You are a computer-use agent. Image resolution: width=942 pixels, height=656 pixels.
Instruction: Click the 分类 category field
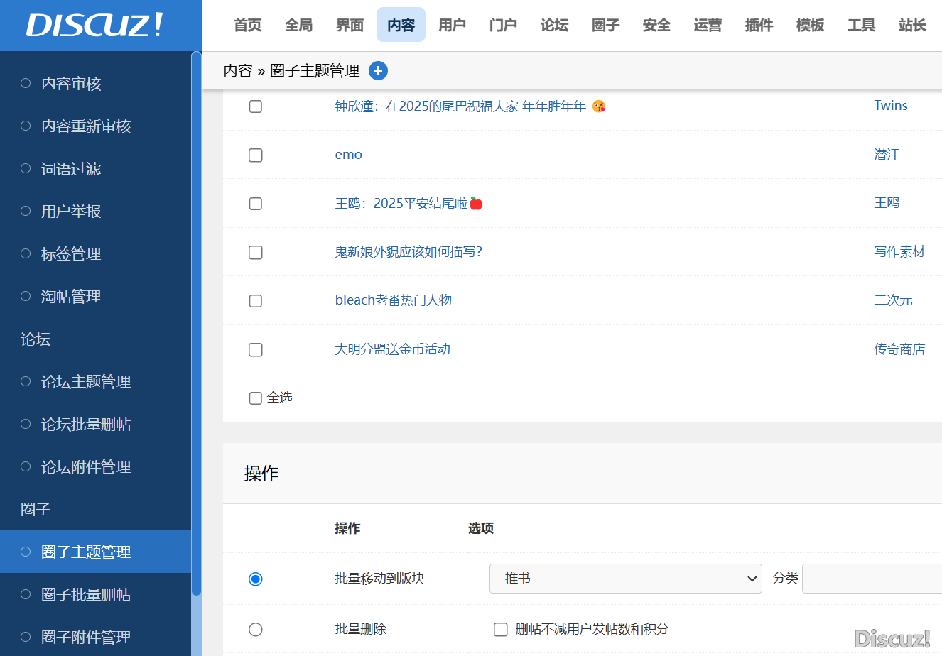(x=872, y=579)
